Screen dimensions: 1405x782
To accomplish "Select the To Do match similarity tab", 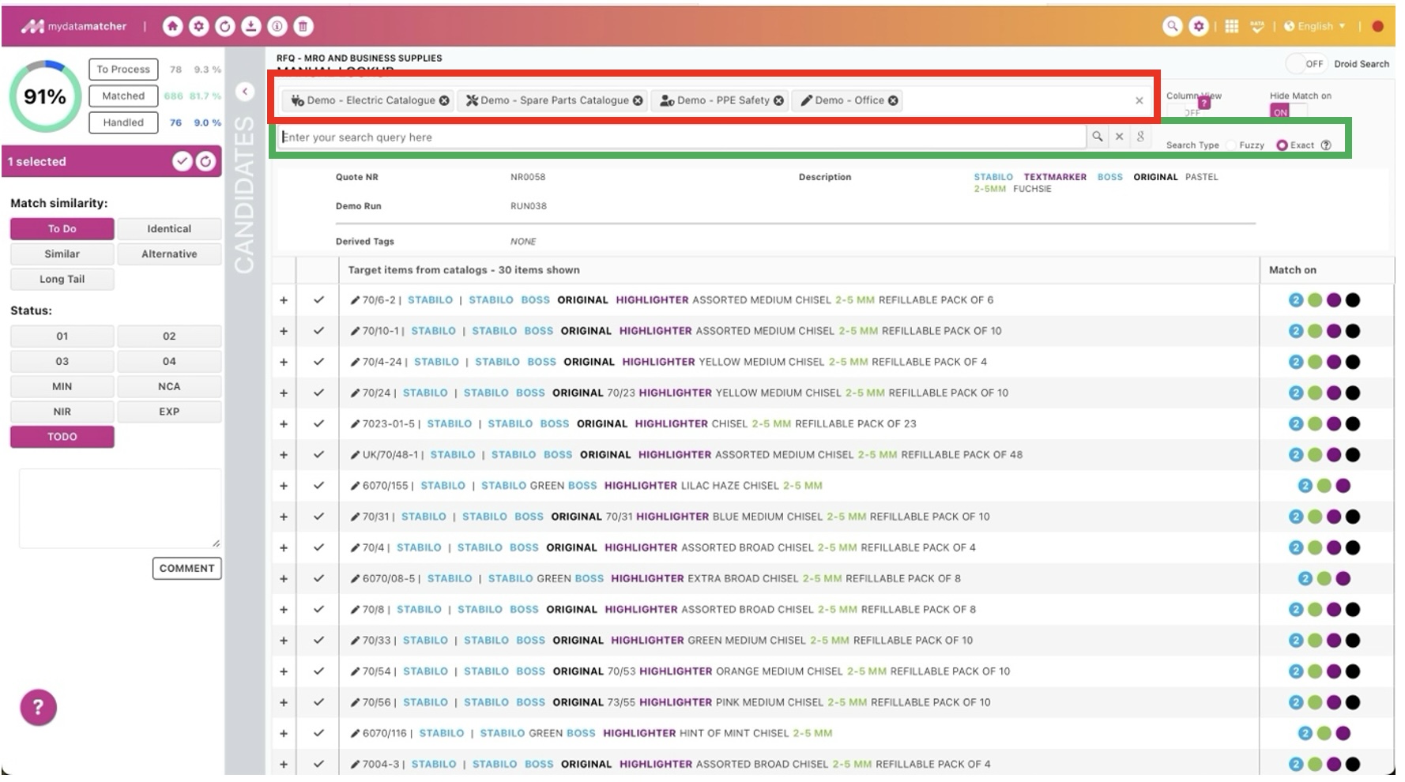I will pos(62,229).
